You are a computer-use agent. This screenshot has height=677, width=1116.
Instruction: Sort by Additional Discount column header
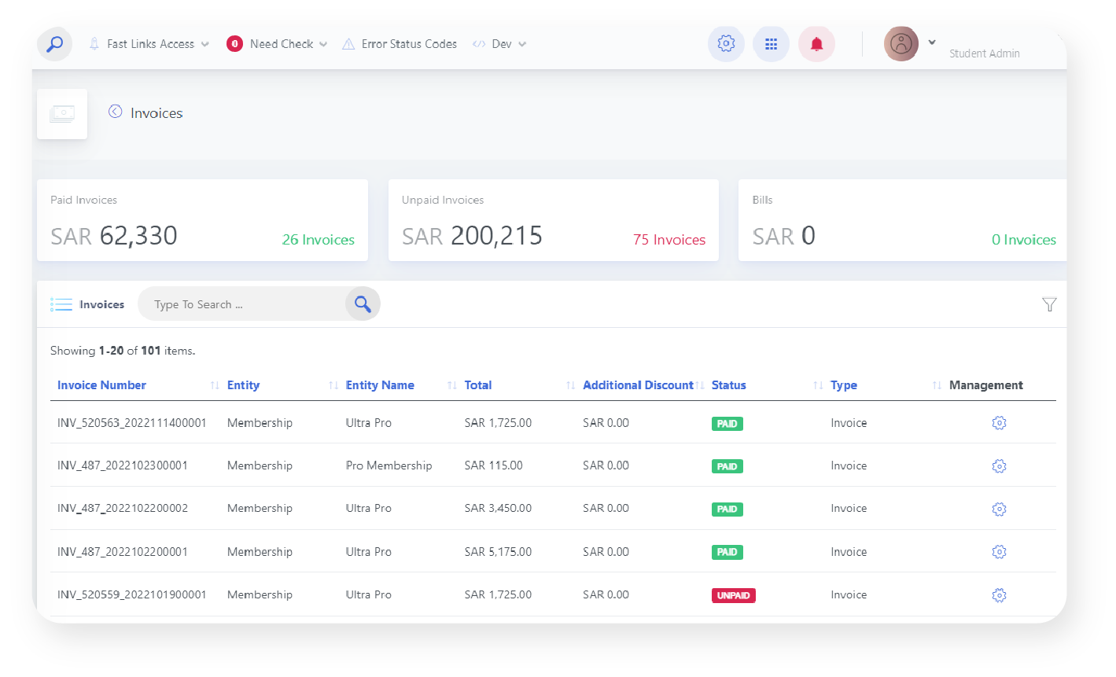pos(638,385)
